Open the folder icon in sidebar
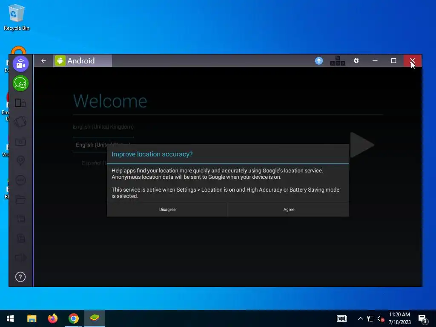This screenshot has height=327, width=436. point(20,199)
